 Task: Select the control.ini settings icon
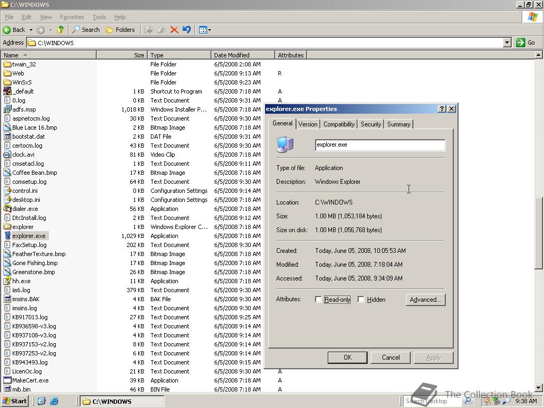[x=7, y=191]
